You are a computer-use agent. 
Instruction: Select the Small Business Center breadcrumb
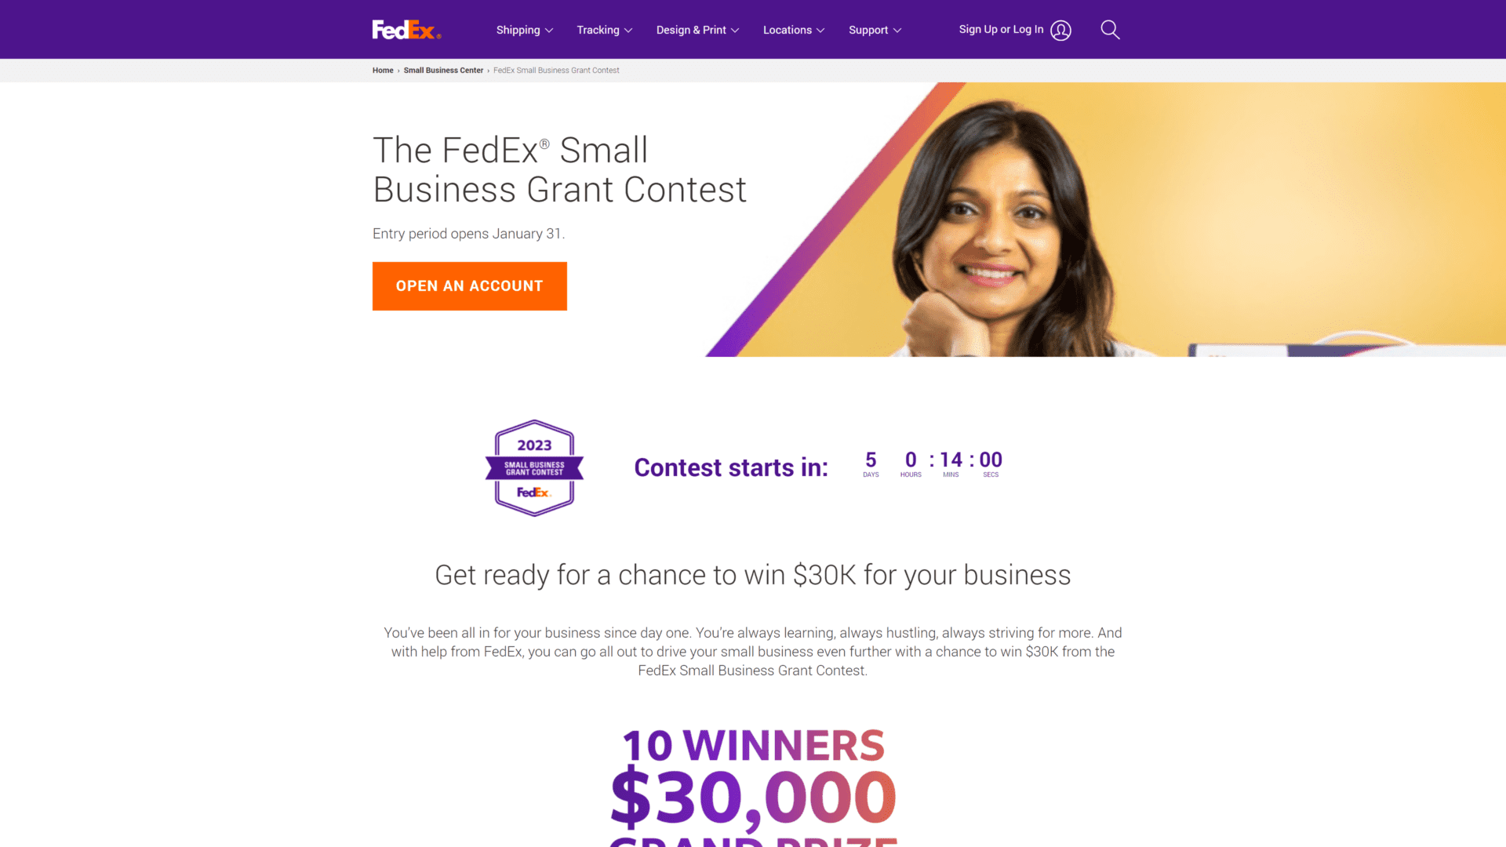pyautogui.click(x=442, y=71)
